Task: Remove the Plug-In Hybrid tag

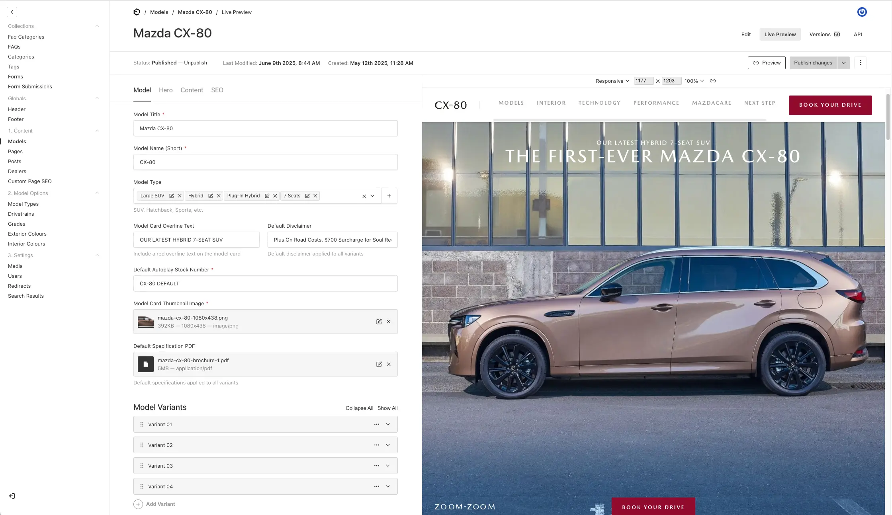Action: tap(275, 196)
